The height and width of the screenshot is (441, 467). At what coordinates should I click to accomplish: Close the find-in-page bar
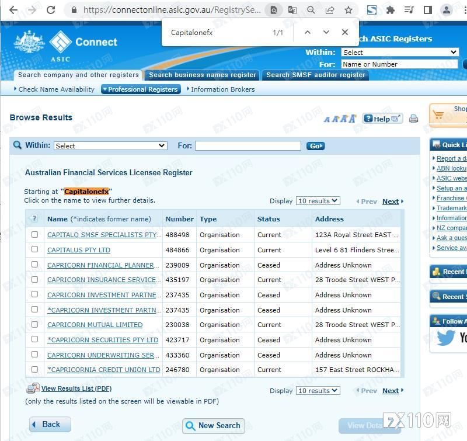345,32
